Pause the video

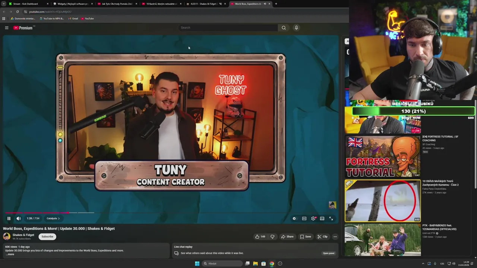(x=9, y=218)
